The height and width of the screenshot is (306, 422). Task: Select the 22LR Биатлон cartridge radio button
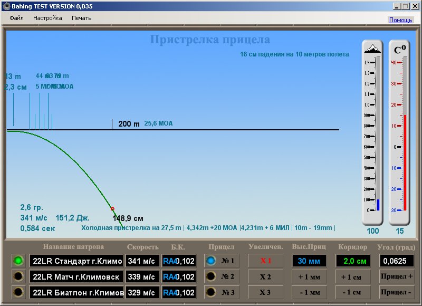(18, 292)
